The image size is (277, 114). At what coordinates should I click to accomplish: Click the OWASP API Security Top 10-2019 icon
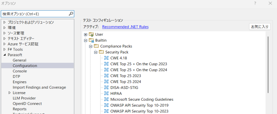(106, 105)
